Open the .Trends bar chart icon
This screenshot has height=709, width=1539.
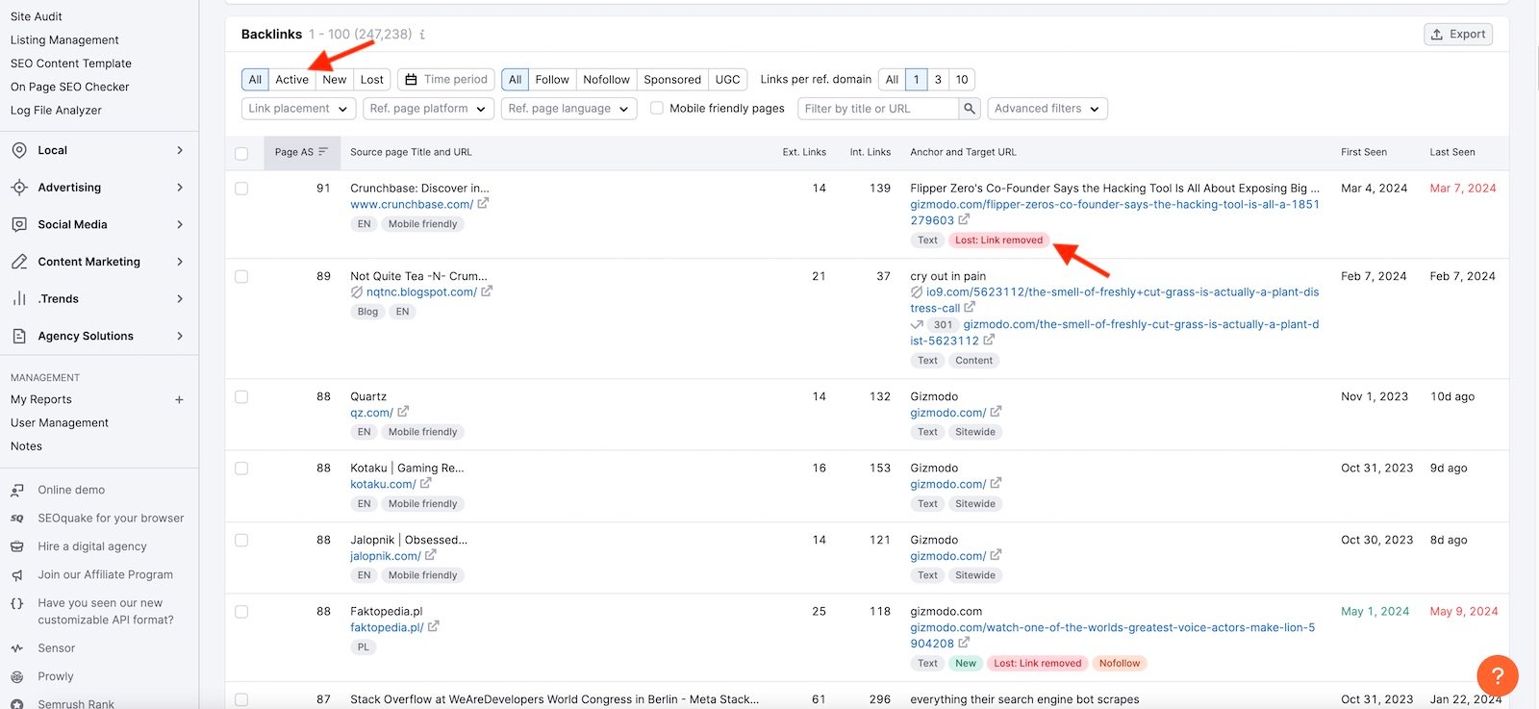pyautogui.click(x=18, y=299)
